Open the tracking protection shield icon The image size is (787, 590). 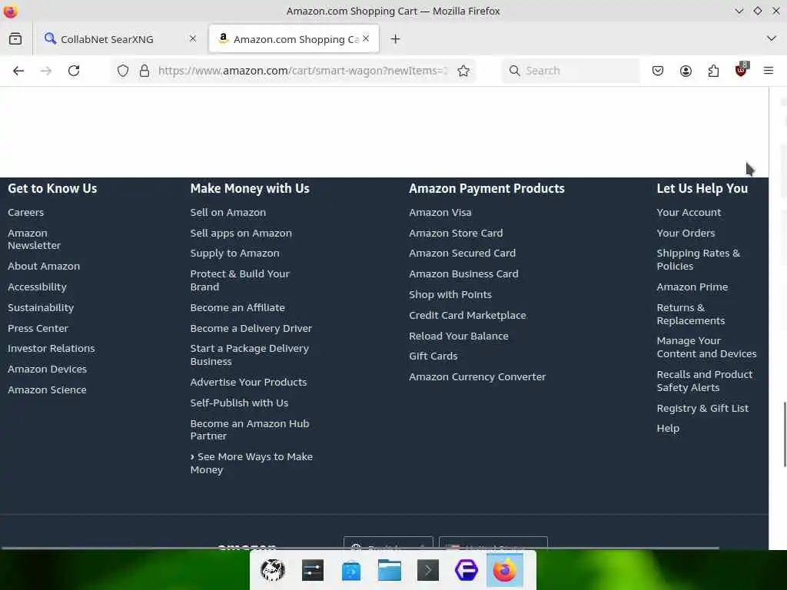(x=123, y=71)
